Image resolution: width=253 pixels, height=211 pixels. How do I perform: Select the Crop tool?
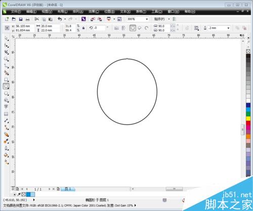tap(6, 52)
